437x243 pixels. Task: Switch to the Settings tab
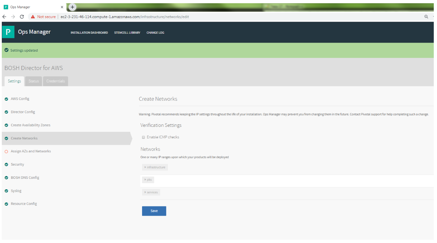click(14, 81)
